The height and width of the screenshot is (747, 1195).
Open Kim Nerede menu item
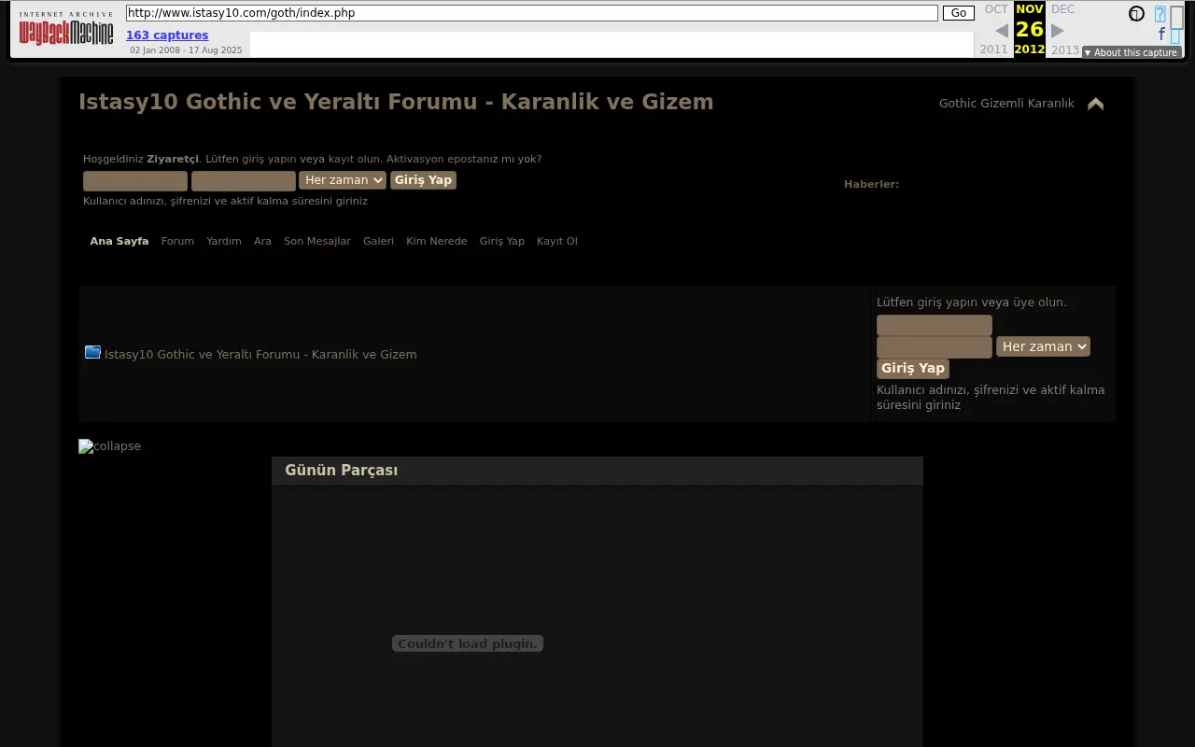(436, 241)
